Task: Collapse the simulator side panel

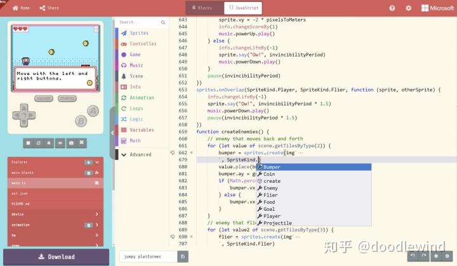Action: [x=112, y=133]
